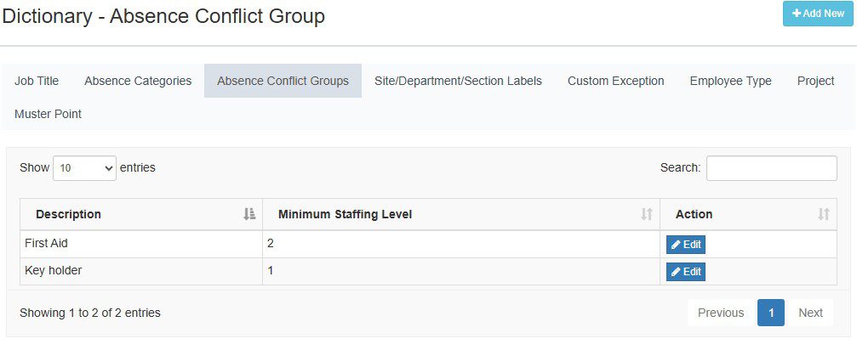The width and height of the screenshot is (857, 350).
Task: Click the Add New button
Action: point(817,14)
